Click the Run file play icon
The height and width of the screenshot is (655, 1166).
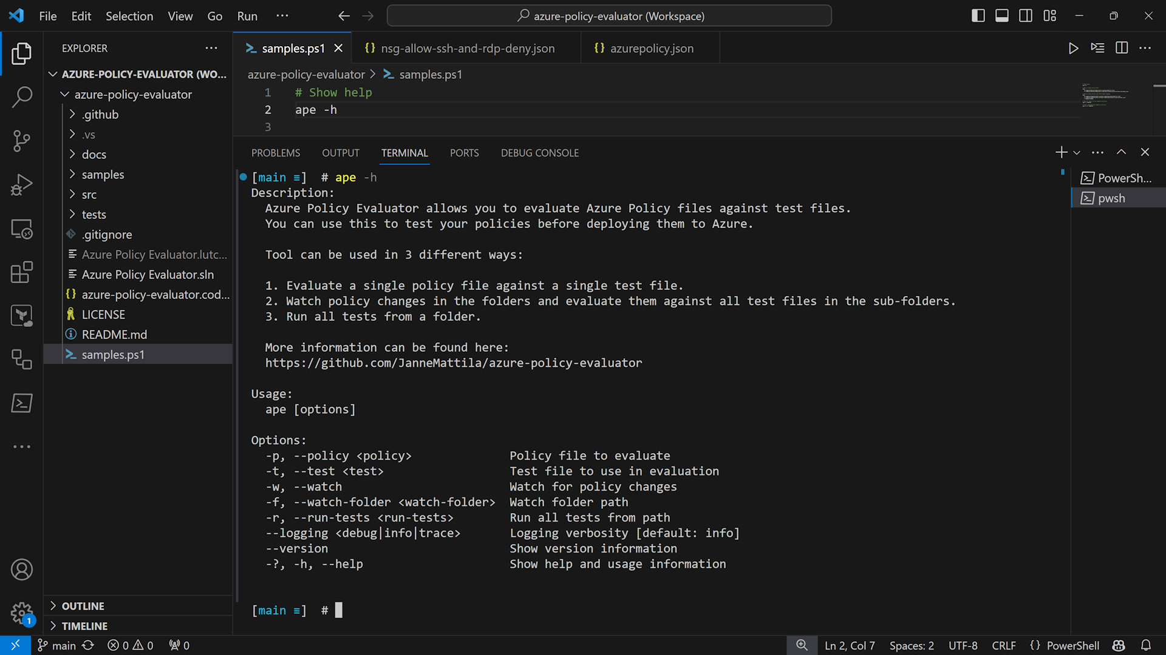(1074, 48)
